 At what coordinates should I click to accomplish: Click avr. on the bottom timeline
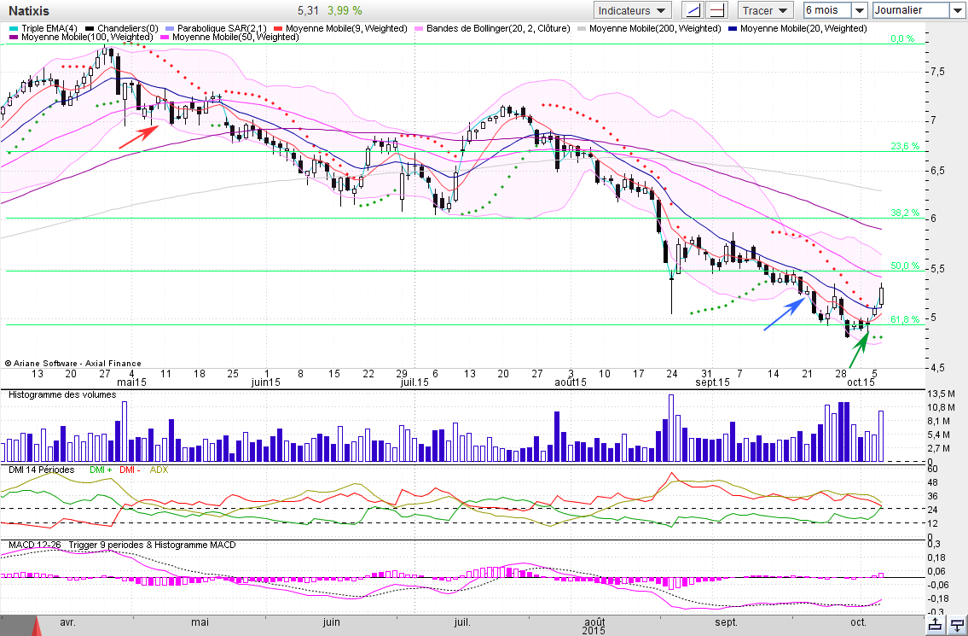(68, 621)
